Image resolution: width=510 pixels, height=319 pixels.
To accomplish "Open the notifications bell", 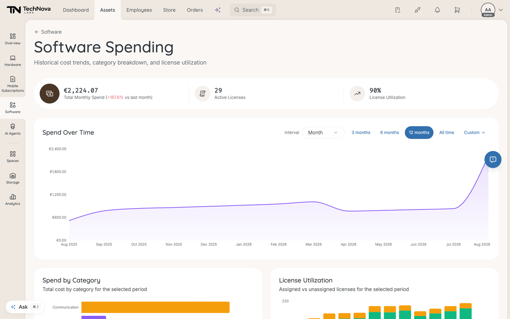I will (x=437, y=10).
